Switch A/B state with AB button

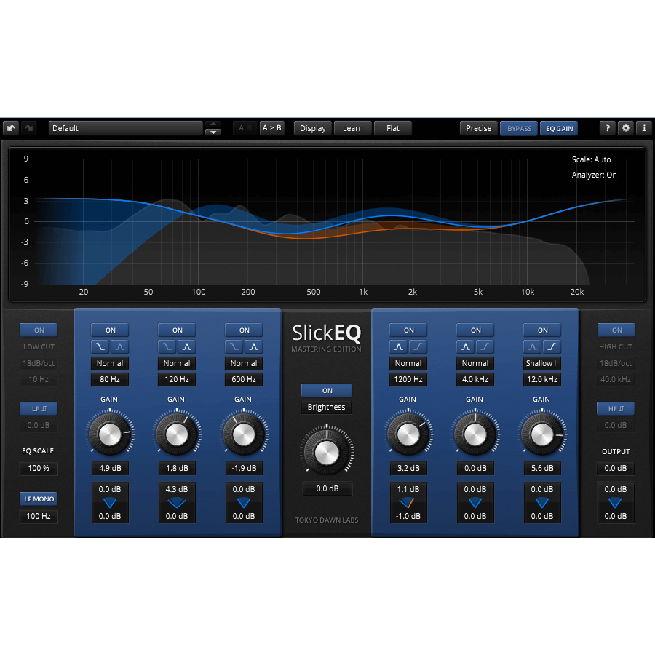coord(245,128)
